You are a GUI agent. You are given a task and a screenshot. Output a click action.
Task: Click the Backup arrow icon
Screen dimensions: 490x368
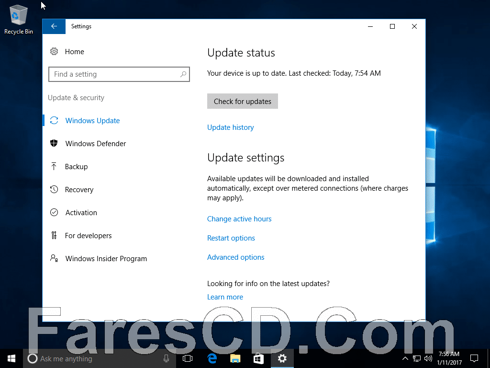[x=54, y=166]
